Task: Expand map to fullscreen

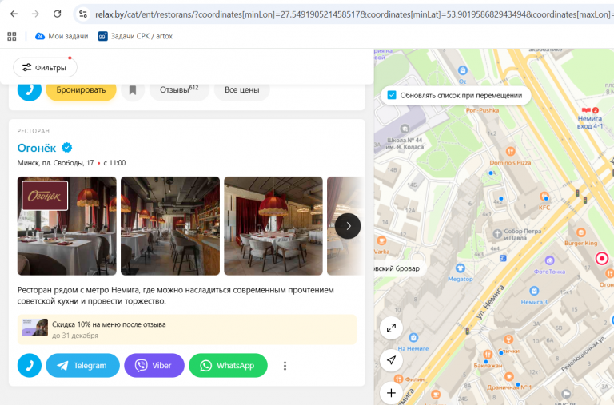Action: tap(391, 328)
